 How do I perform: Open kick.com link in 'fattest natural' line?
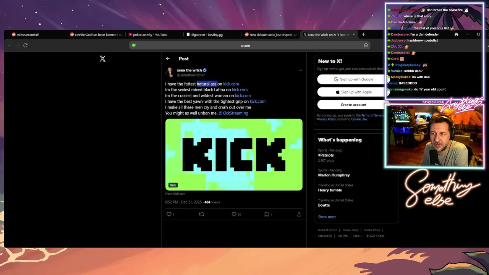tap(231, 84)
